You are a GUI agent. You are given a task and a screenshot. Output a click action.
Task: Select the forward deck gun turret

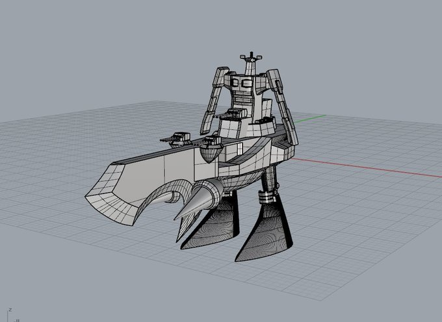coord(176,140)
